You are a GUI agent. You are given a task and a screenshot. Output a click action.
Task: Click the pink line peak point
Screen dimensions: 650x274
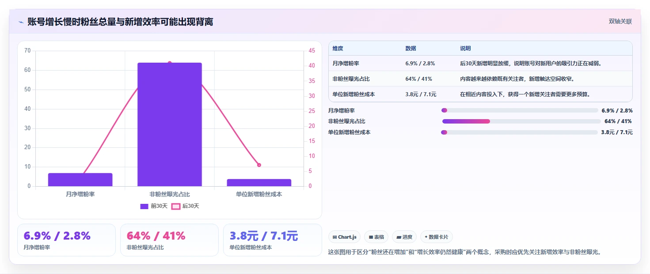pos(170,63)
